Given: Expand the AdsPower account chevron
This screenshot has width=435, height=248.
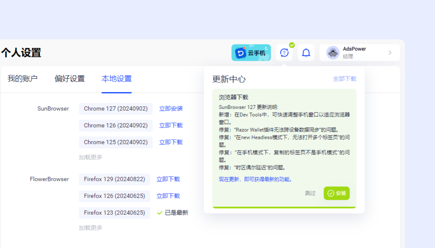Looking at the screenshot, I should [390, 53].
